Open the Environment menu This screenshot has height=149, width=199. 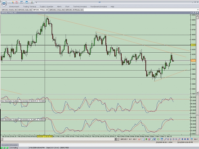click(x=14, y=6)
